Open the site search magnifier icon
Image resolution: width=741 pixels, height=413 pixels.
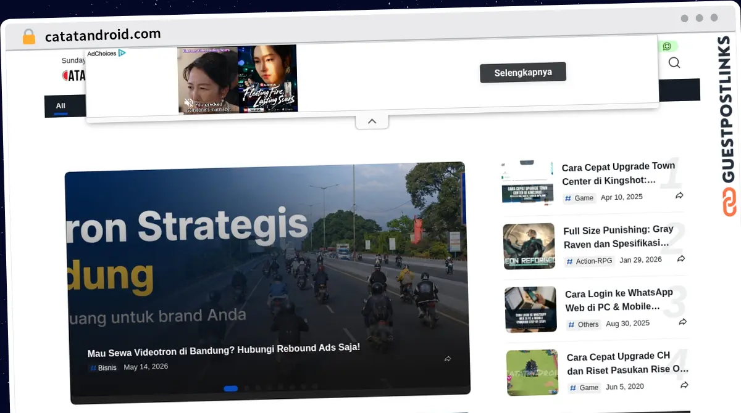[x=674, y=63]
